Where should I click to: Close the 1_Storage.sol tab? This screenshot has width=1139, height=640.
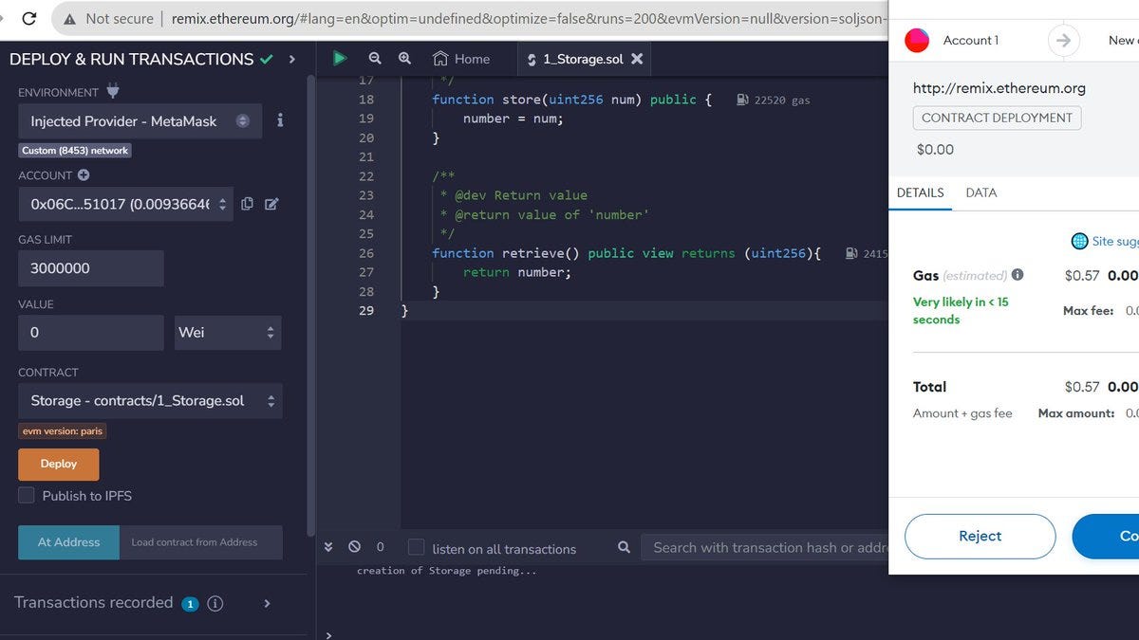[637, 59]
